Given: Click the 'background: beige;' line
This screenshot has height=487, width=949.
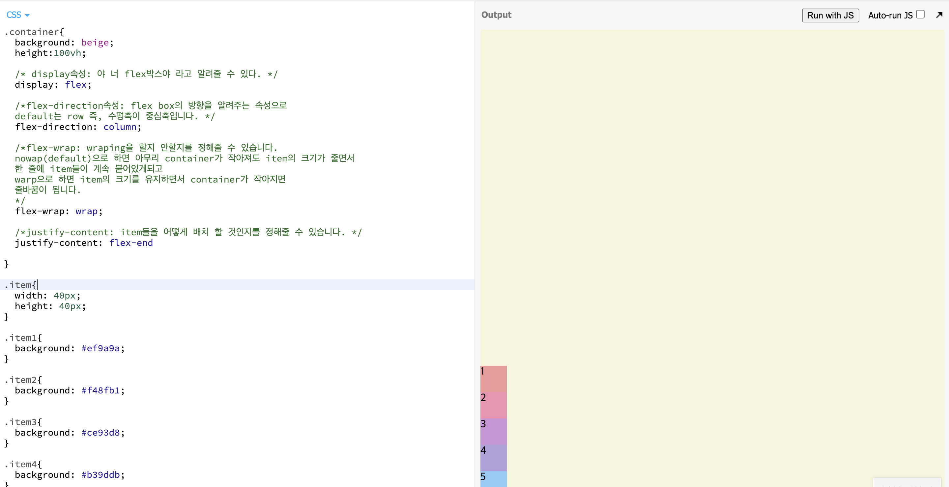Looking at the screenshot, I should pos(64,43).
